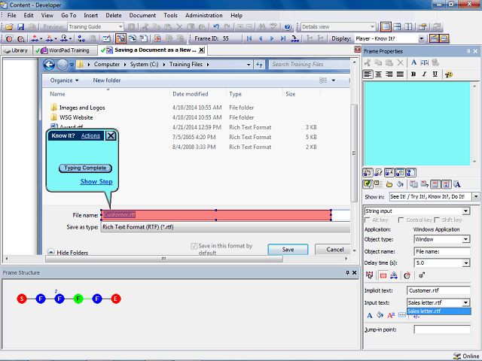Screen dimensions: 482x361
Task: Click the Font letter A icon in Frame Properties
Action: tap(413, 62)
